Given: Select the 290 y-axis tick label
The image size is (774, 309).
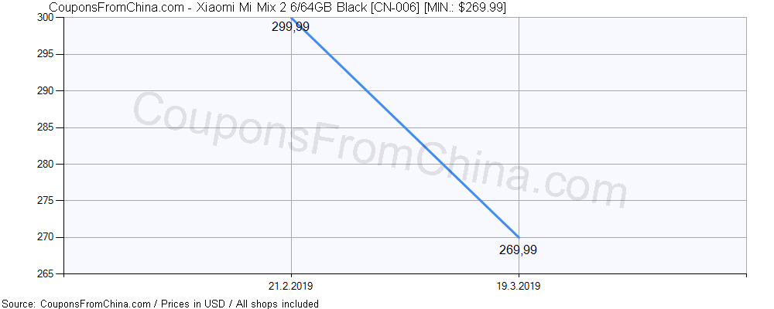Looking at the screenshot, I should (53, 90).
